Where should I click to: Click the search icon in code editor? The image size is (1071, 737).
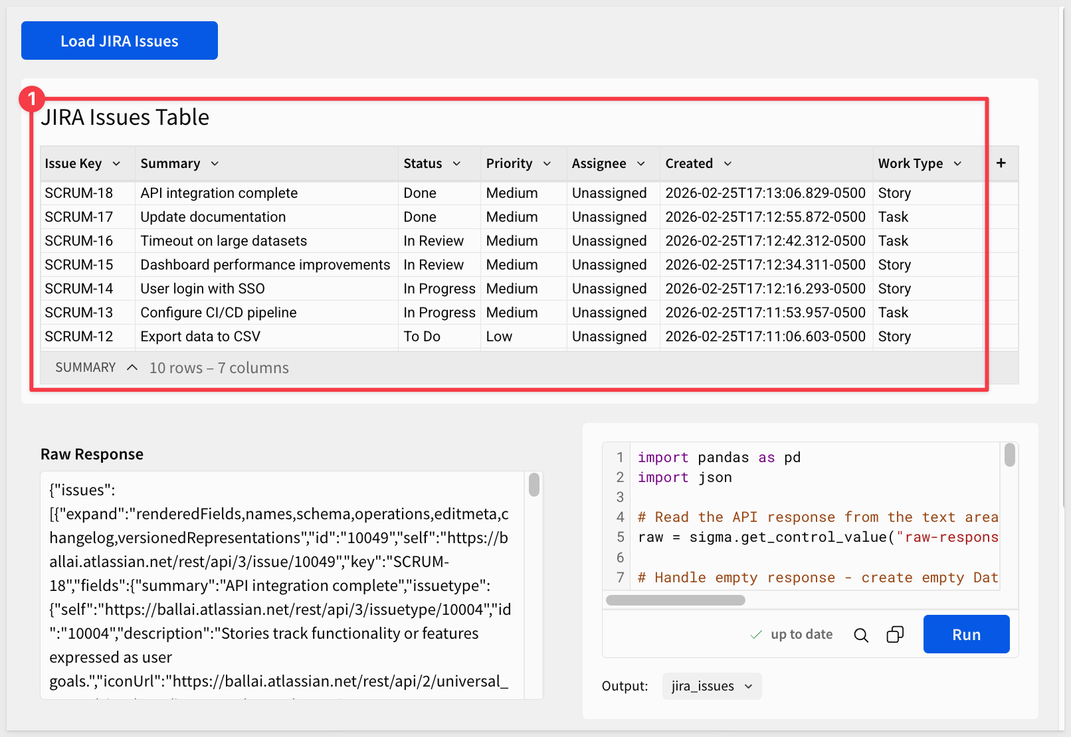861,635
